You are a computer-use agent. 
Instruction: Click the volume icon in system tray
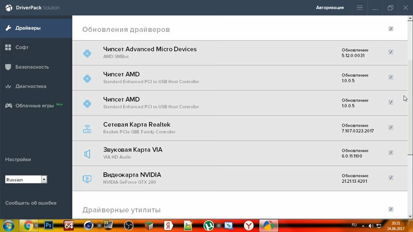(x=371, y=226)
